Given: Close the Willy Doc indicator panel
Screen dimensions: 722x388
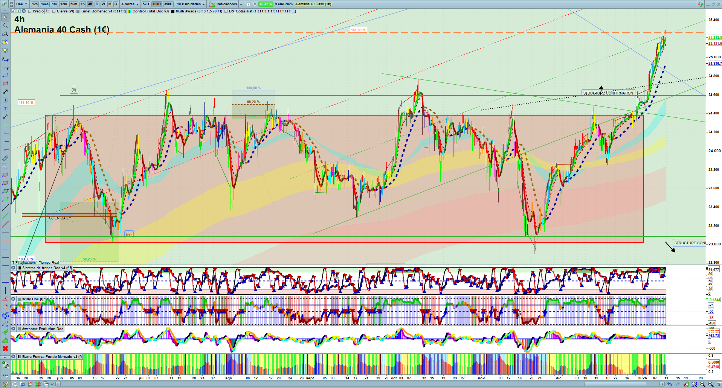Looking at the screenshot, I should (x=13, y=299).
